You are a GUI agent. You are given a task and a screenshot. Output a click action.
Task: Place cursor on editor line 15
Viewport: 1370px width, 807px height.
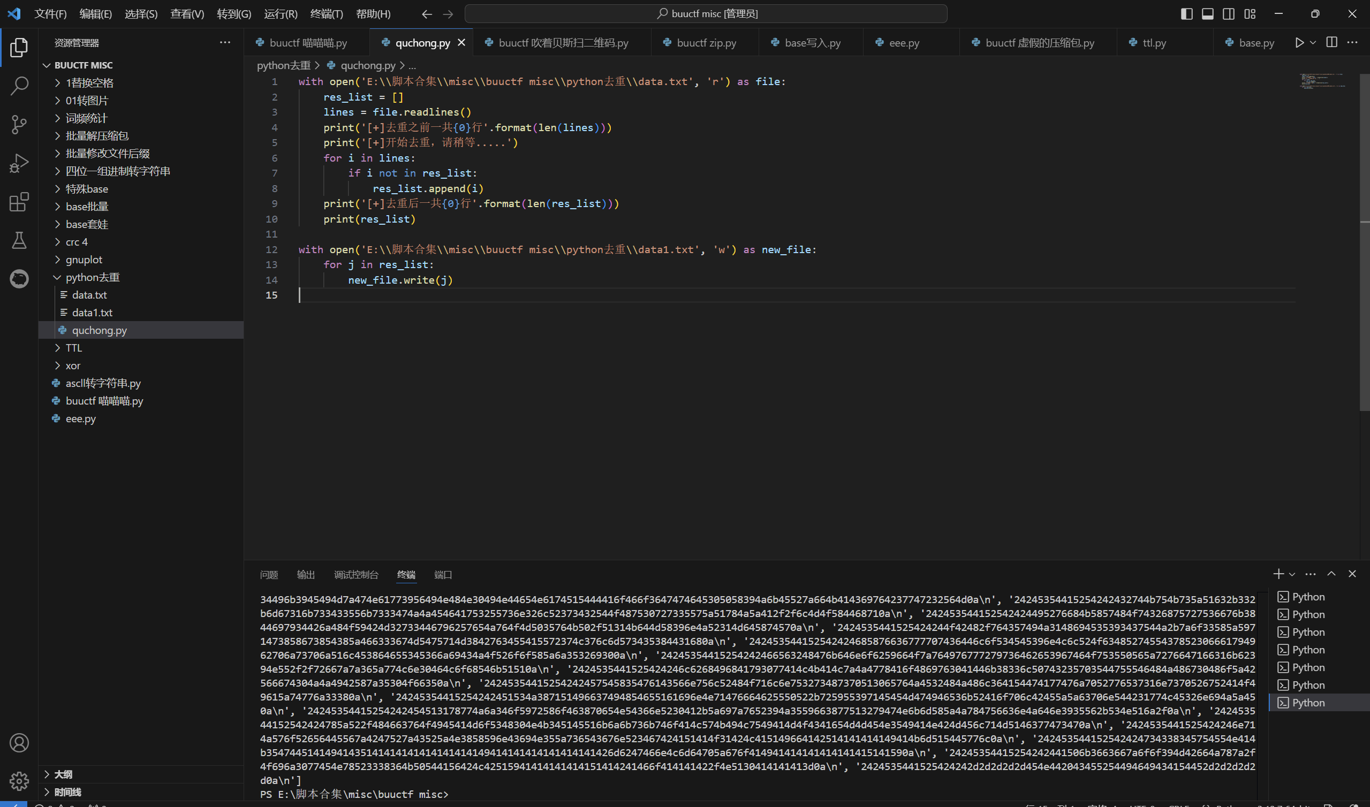797,295
